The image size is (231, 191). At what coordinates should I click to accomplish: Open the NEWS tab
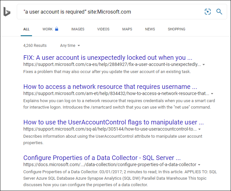(150, 29)
